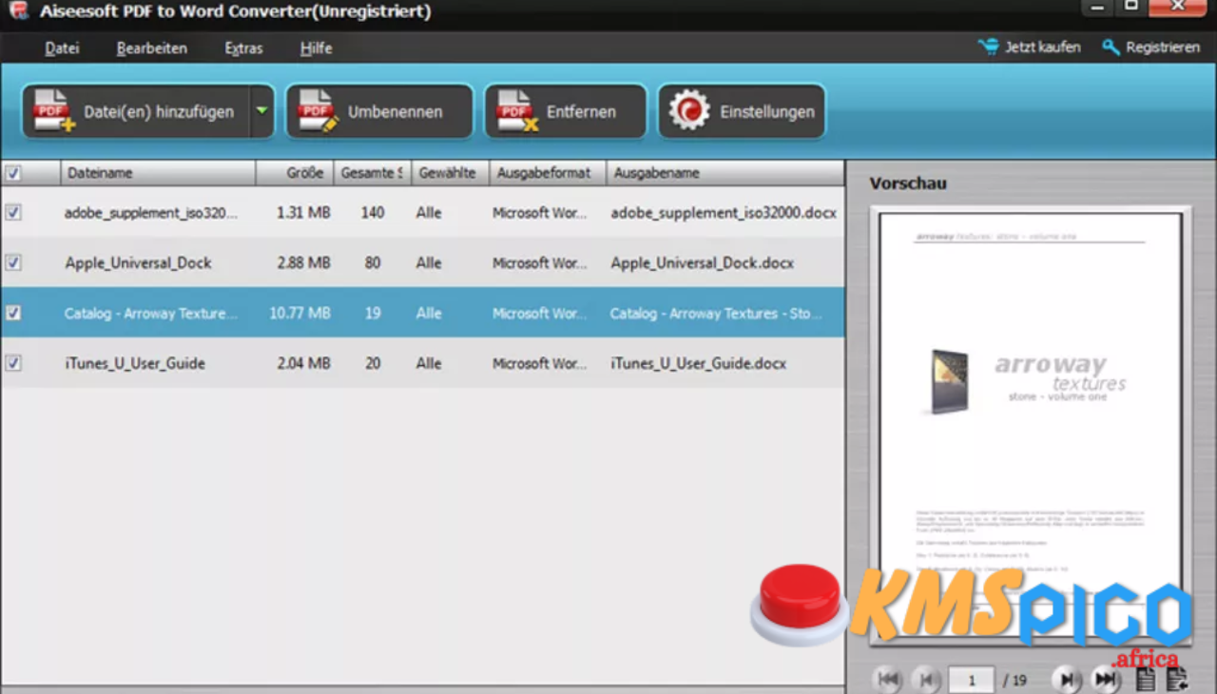Click Alle in the iTunes_U_User_Guide row

429,363
